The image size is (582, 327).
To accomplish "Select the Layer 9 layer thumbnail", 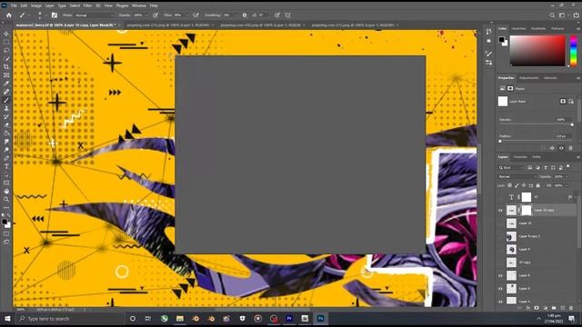I will tap(511, 249).
